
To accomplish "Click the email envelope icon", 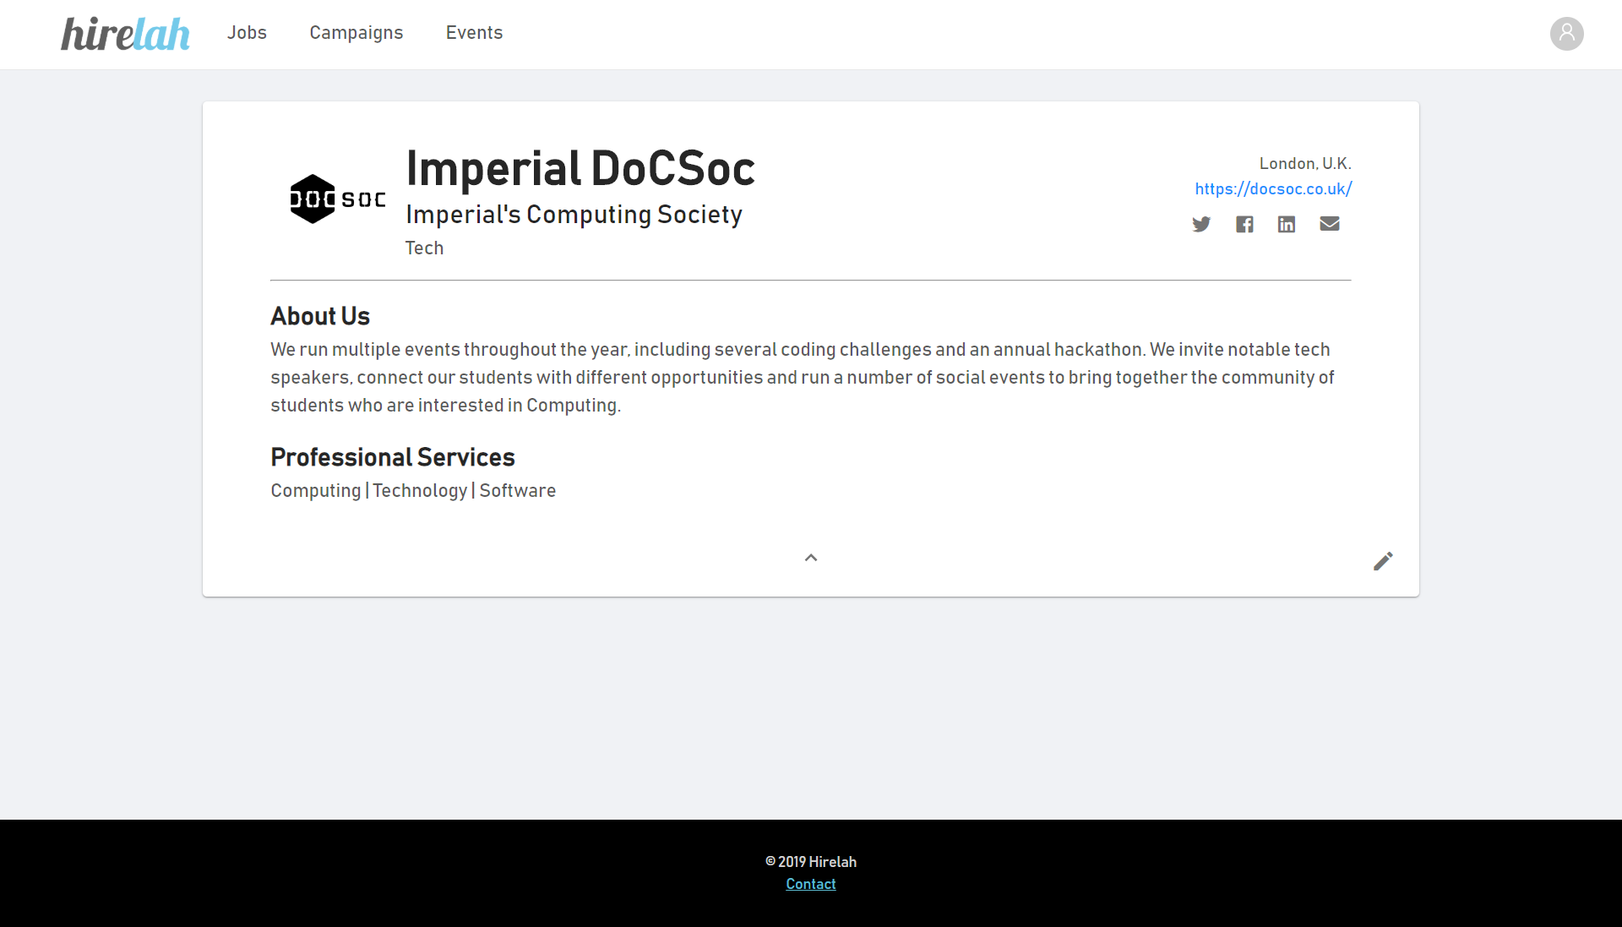I will 1330,224.
